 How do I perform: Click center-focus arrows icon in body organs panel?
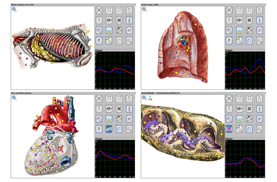pos(99,10)
